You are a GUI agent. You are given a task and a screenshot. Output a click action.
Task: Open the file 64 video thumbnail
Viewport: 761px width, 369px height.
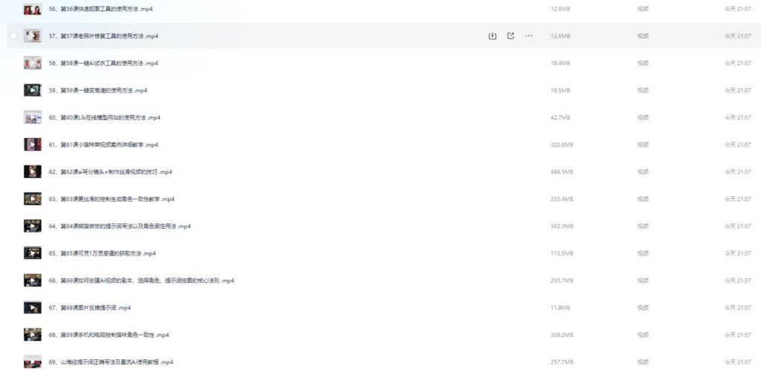coord(32,226)
